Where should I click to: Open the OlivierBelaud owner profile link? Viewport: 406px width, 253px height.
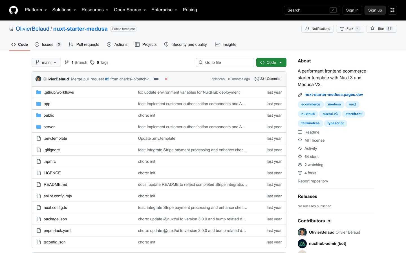coord(32,29)
